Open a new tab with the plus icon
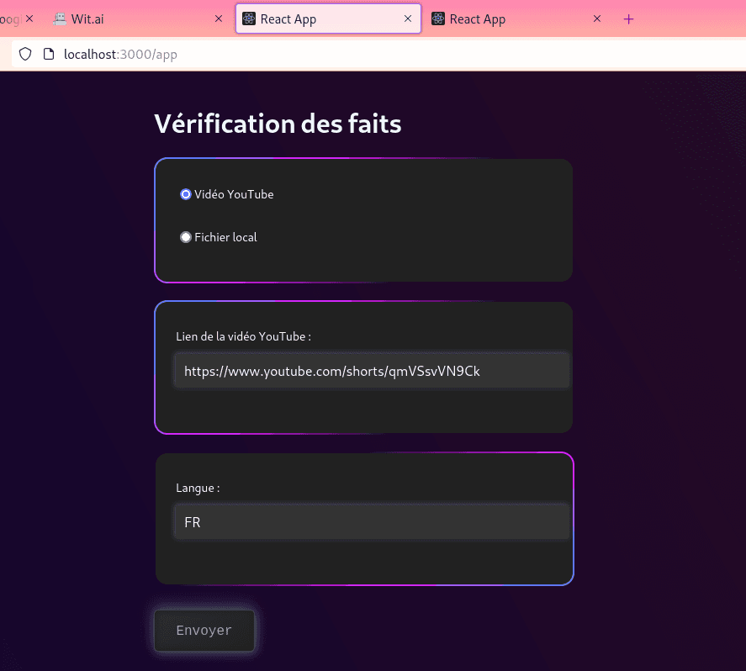Viewport: 746px width, 671px height. tap(628, 18)
